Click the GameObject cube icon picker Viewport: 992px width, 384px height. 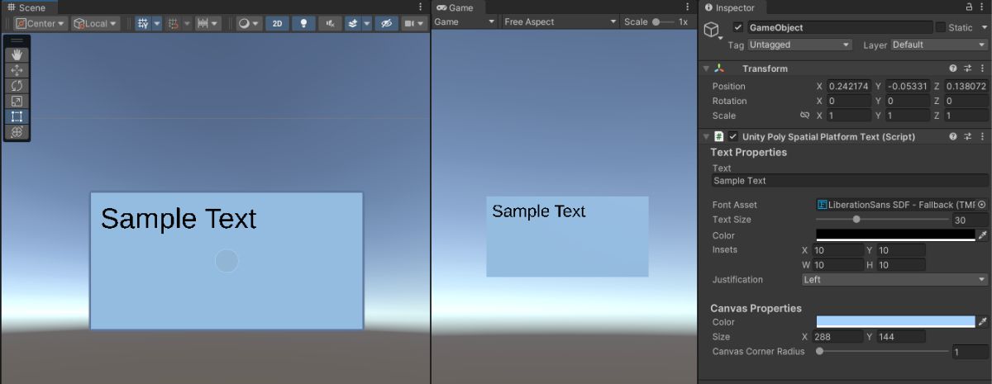712,31
